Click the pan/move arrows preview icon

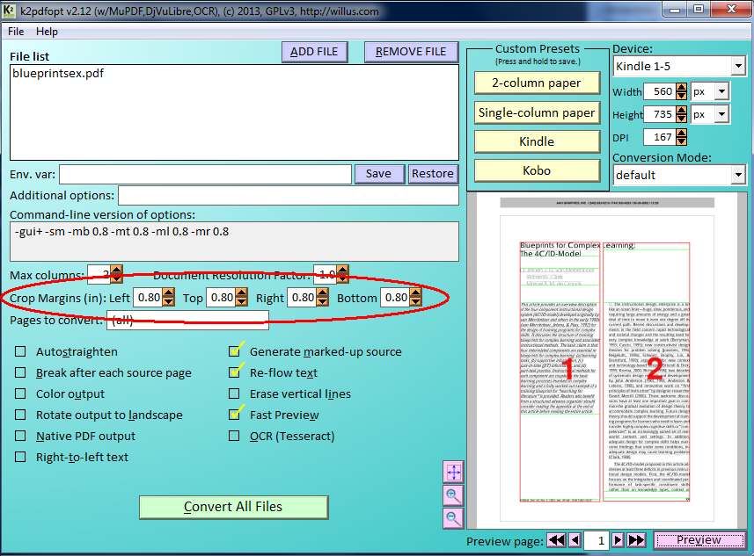[453, 472]
